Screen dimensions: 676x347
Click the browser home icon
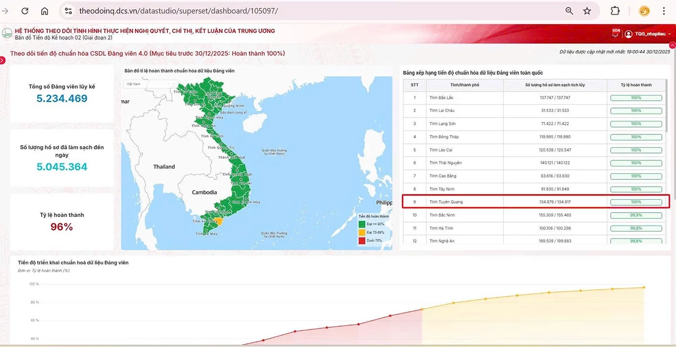(x=45, y=11)
